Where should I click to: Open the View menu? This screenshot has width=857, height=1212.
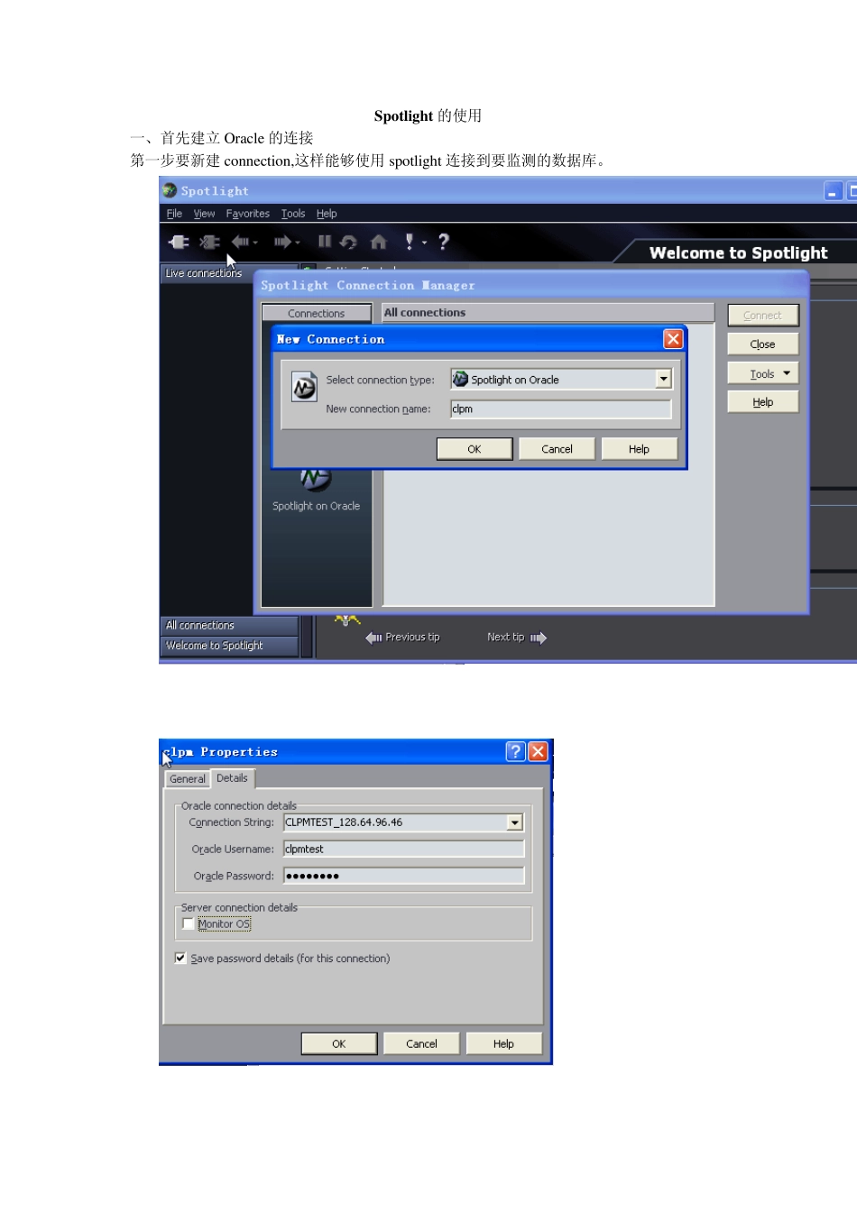coord(204,214)
